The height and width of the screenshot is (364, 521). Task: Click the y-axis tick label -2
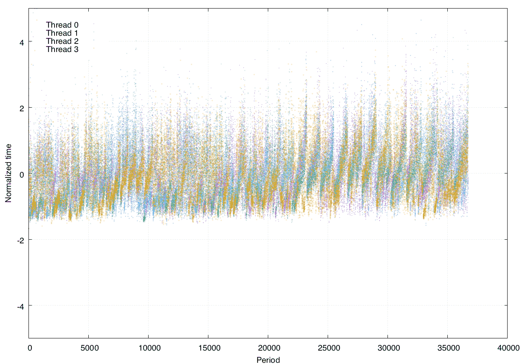(20, 240)
